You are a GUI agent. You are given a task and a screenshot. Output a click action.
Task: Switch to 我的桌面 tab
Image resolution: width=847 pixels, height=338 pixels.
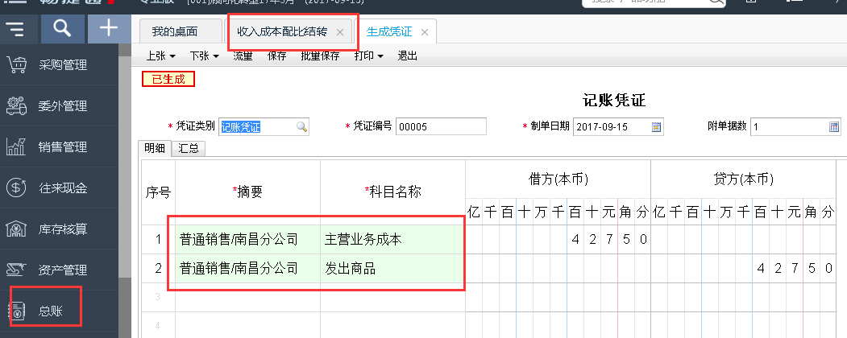[x=181, y=31]
